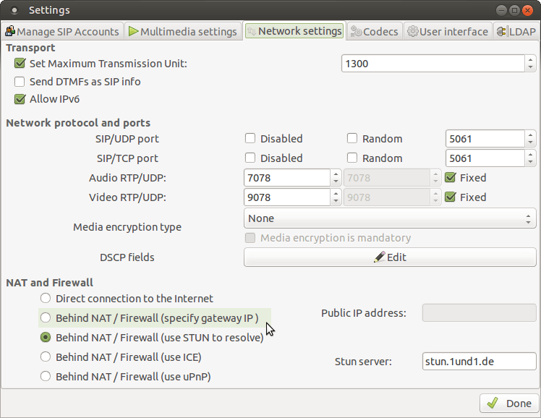
Task: Increase SIP/UDP port with up arrow
Action: click(530, 135)
